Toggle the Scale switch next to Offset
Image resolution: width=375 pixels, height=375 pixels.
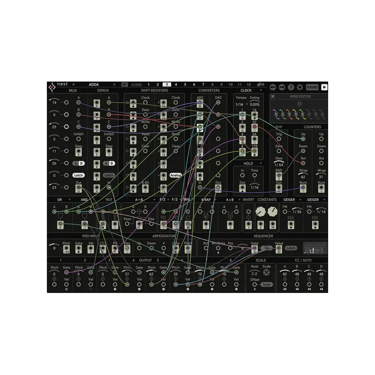(266, 285)
